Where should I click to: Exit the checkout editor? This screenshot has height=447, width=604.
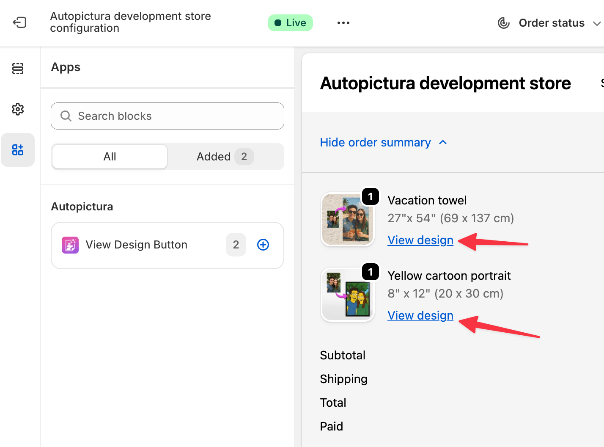19,23
